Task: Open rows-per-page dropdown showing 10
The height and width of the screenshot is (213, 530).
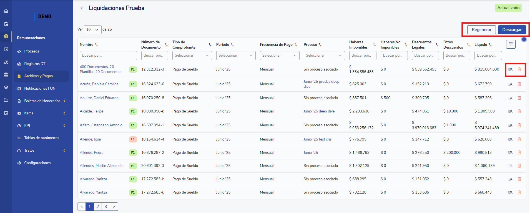Action: 92,29
